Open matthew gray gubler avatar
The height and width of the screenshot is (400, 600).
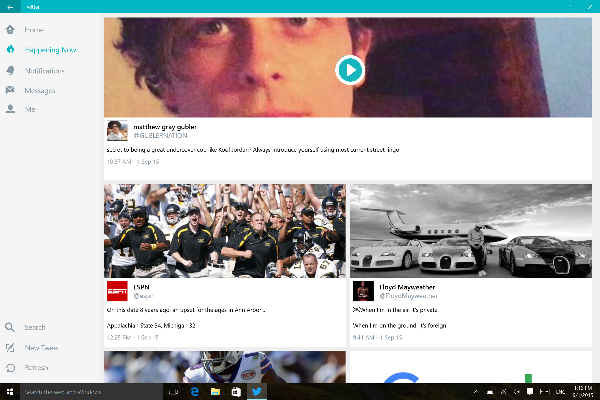117,131
